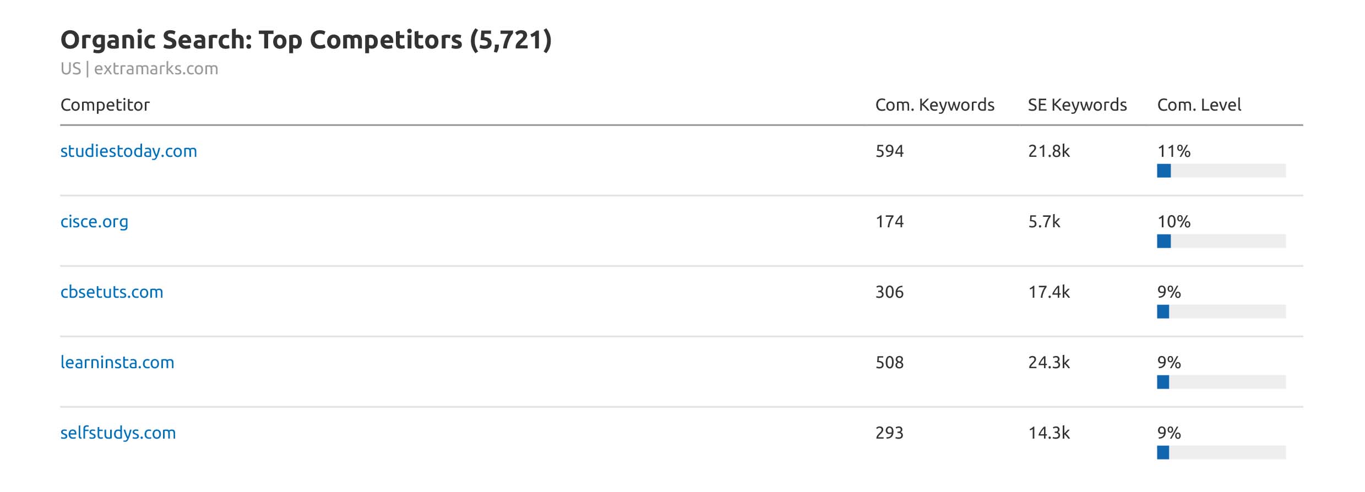Click the Com. Level column header
The width and height of the screenshot is (1365, 492).
tap(1199, 105)
